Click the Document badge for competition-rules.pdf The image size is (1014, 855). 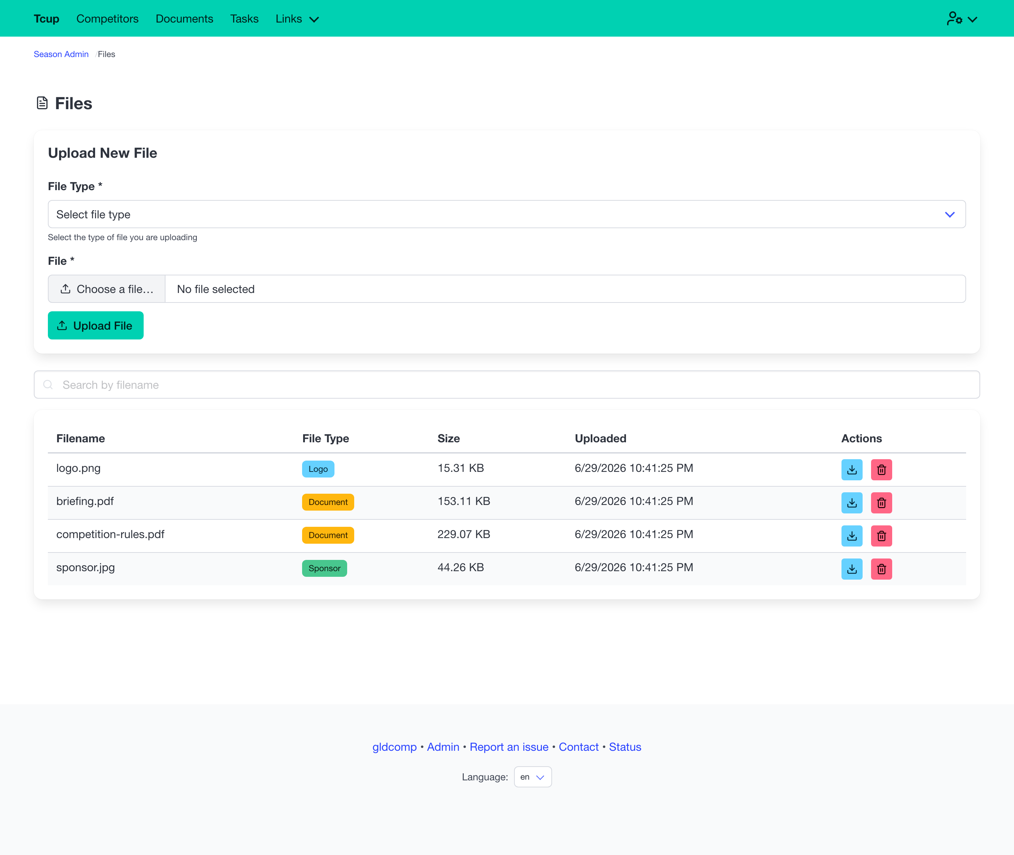pos(328,535)
